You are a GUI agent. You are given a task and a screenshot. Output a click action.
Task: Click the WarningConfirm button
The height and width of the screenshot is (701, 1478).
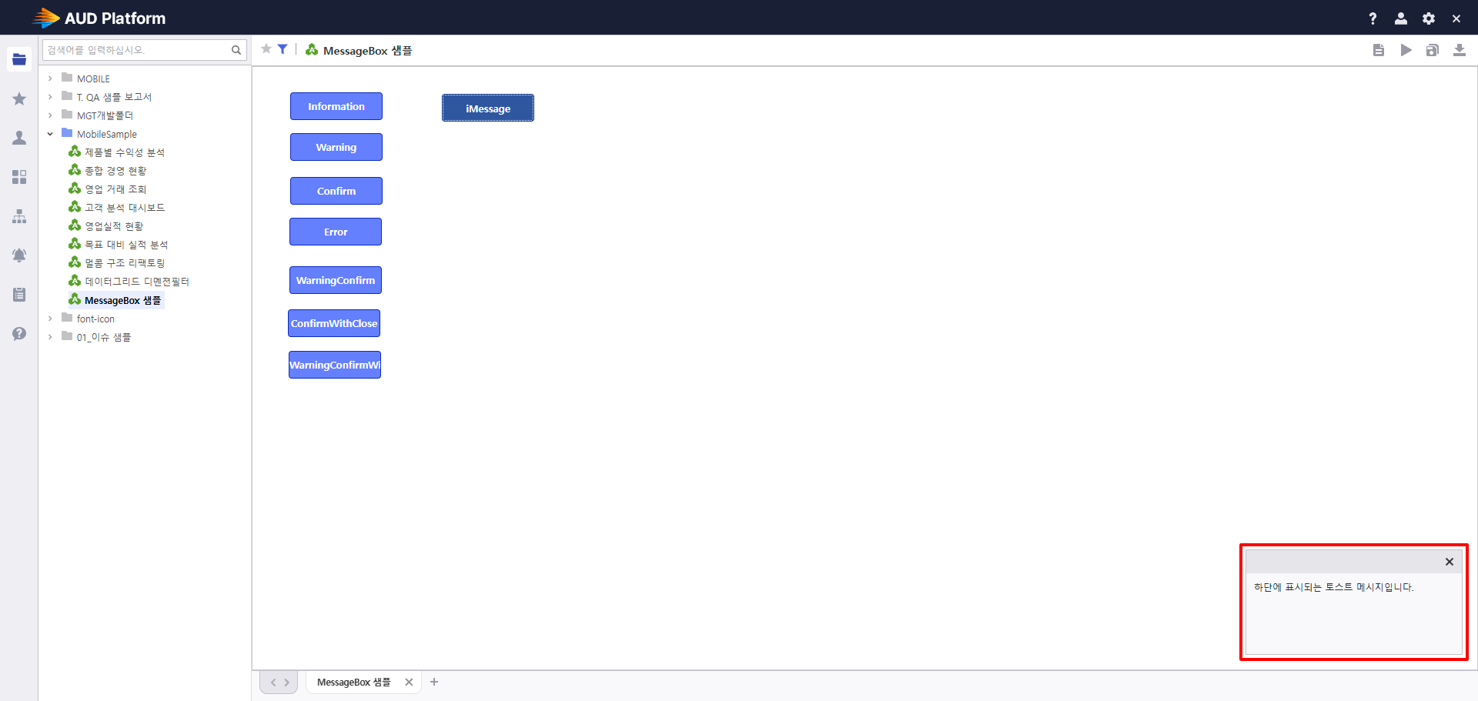[x=336, y=280]
